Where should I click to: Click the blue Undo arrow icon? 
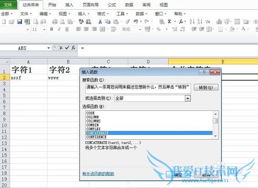point(136,22)
